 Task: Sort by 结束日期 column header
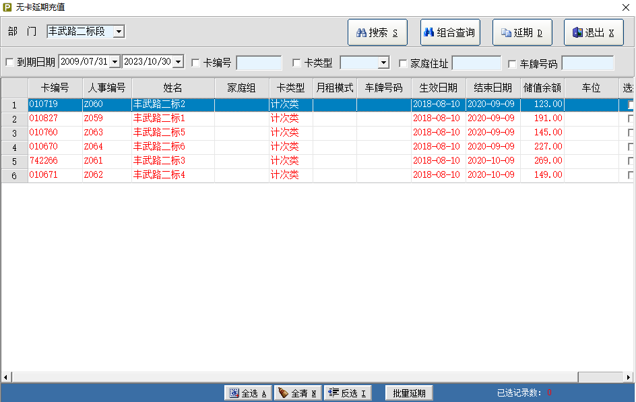[492, 88]
